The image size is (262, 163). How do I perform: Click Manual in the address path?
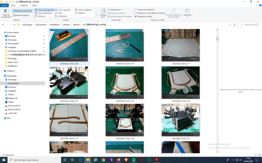tap(76, 24)
